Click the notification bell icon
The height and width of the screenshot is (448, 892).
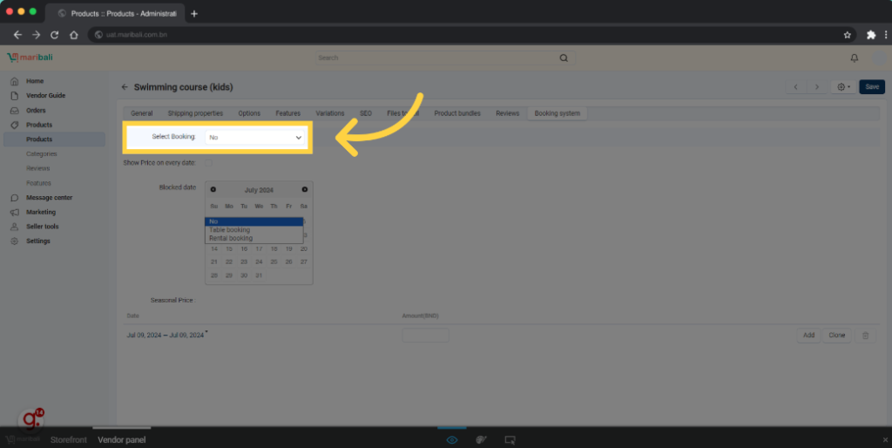[854, 58]
